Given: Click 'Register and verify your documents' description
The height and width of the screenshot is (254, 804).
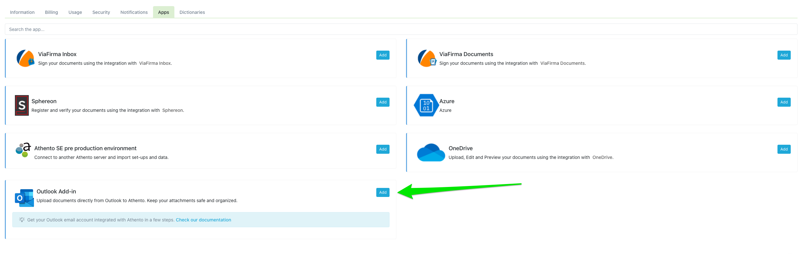Looking at the screenshot, I should [x=108, y=110].
